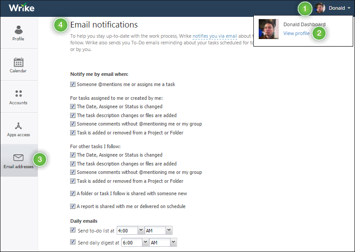Click the 'Notify me by email when:' label

pyautogui.click(x=99, y=74)
